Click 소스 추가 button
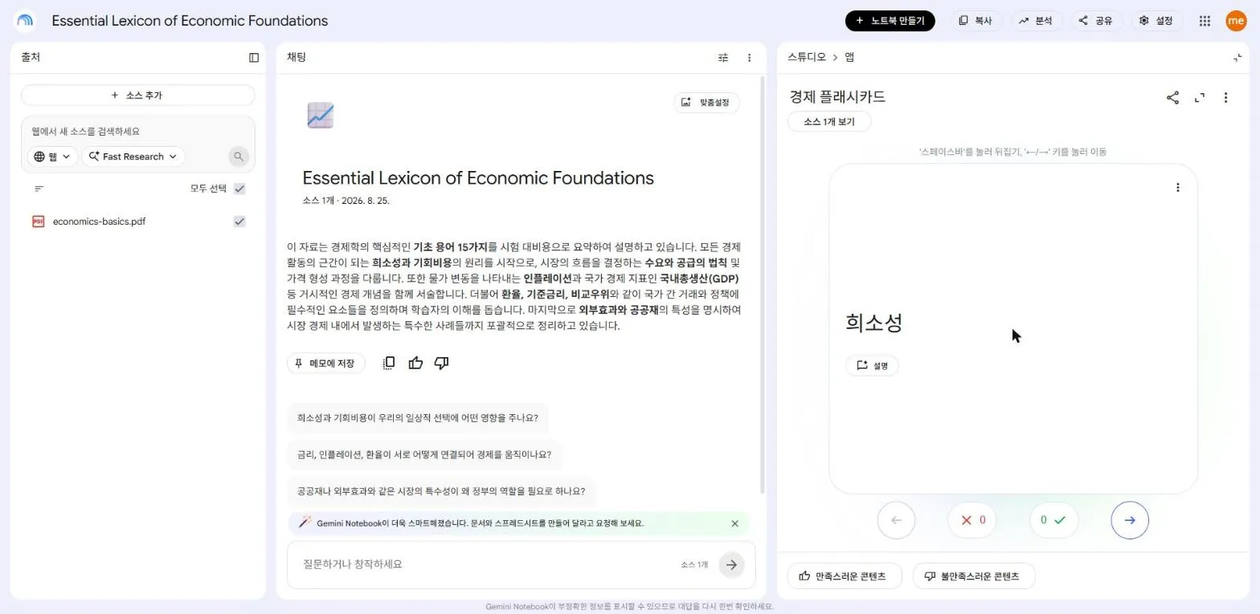1260x614 pixels. pos(137,96)
